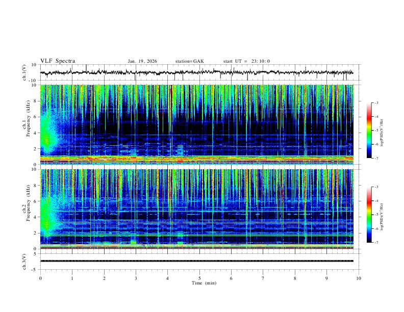Click the "5" tick on the time axis
Viewport: 404px width, 312px height.
pos(199,278)
